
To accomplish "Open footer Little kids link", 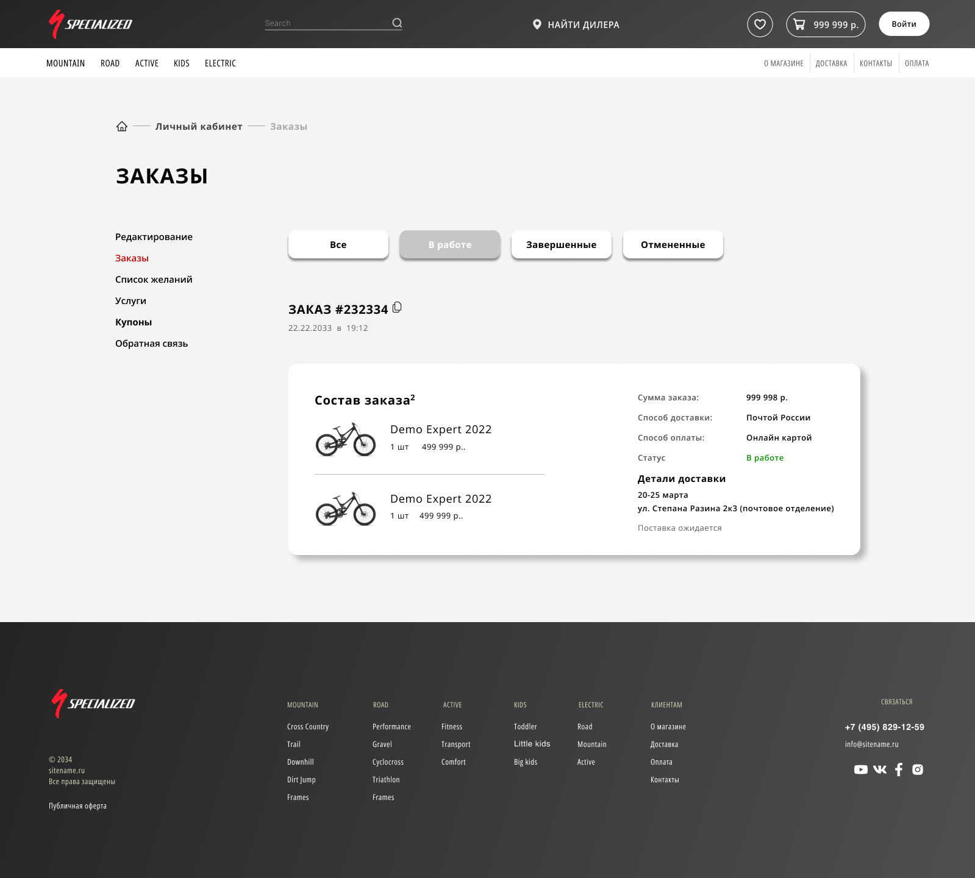I will pyautogui.click(x=532, y=744).
